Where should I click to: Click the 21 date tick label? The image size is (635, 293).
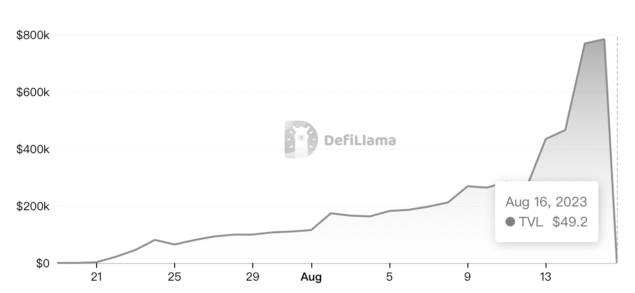(97, 277)
